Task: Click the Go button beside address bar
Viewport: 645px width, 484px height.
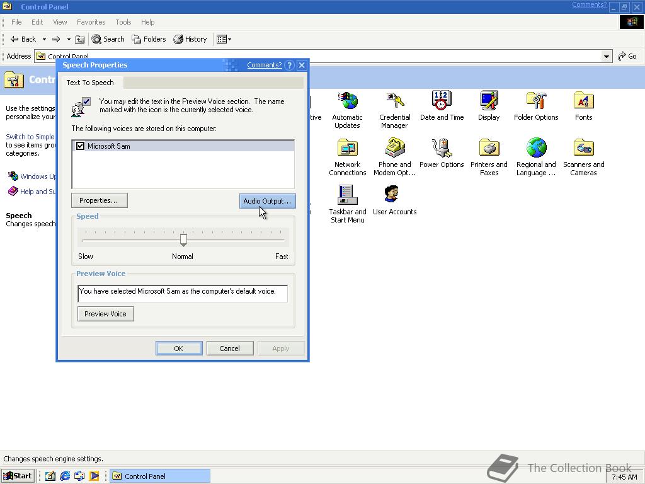Action: [x=627, y=56]
